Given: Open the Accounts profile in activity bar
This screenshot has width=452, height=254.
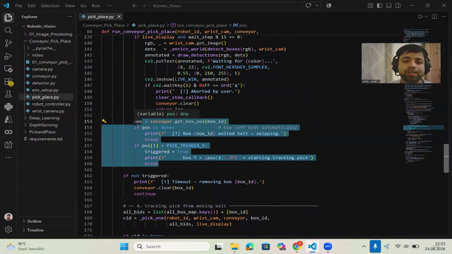Looking at the screenshot, I should pos(8,217).
